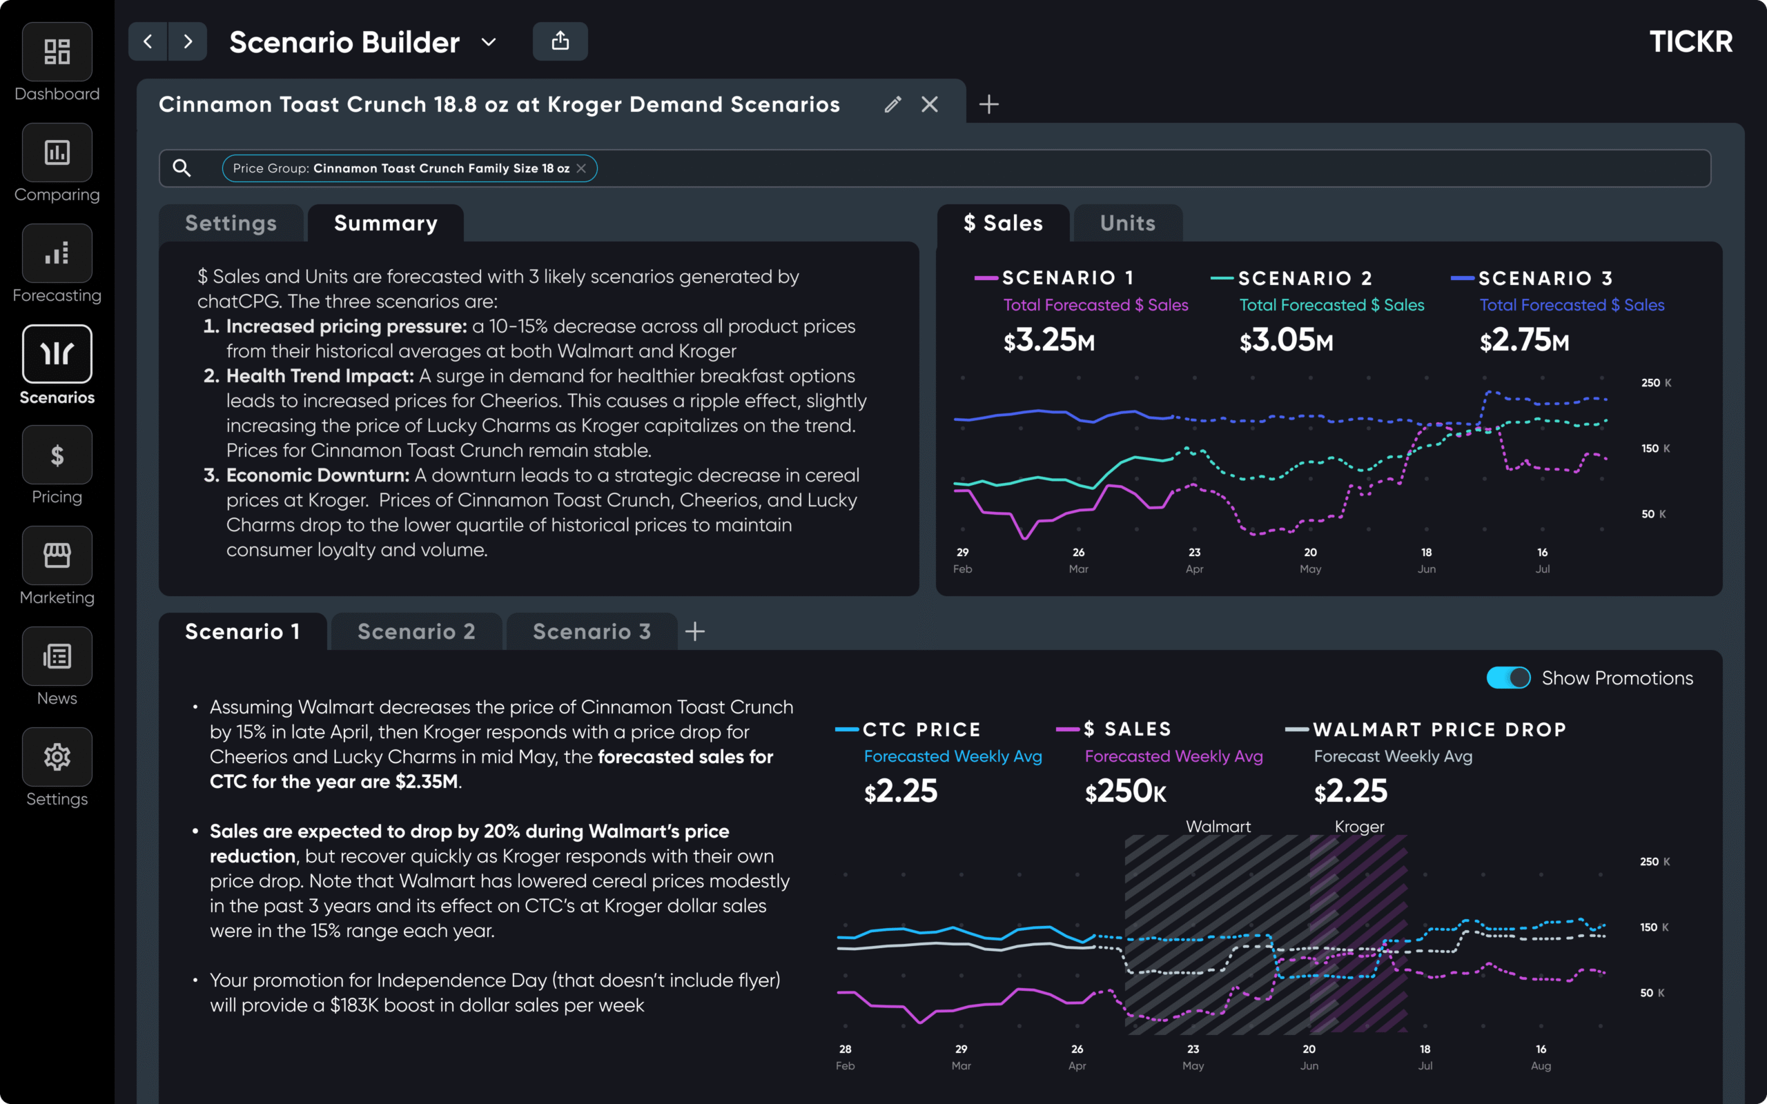
Task: Click the SCENARIO 2 legend swatch
Action: pyautogui.click(x=1222, y=278)
